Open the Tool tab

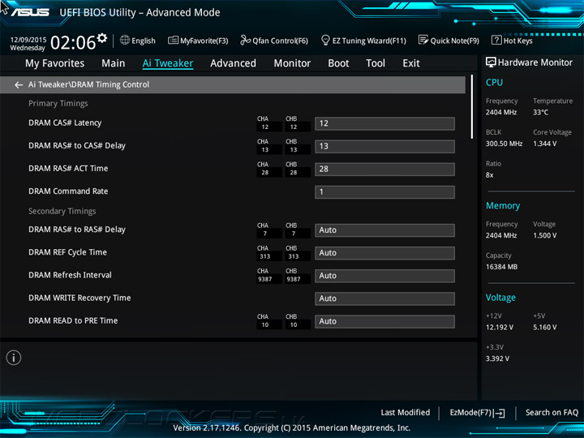pyautogui.click(x=376, y=63)
